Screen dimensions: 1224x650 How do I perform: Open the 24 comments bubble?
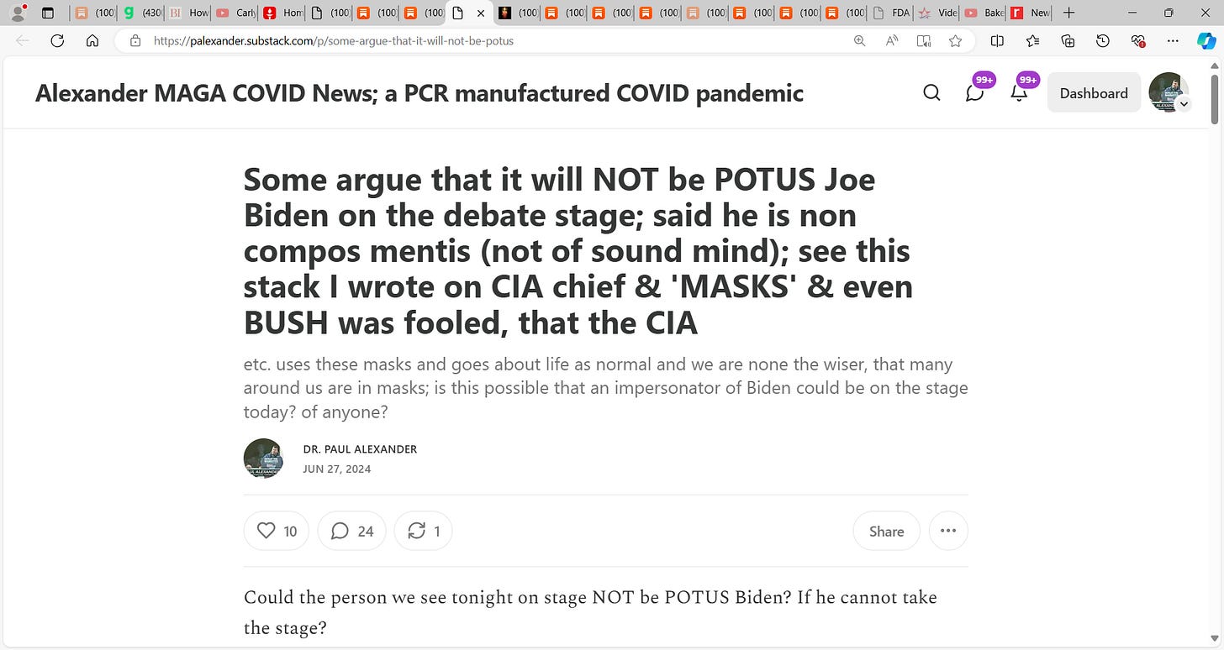coord(352,531)
